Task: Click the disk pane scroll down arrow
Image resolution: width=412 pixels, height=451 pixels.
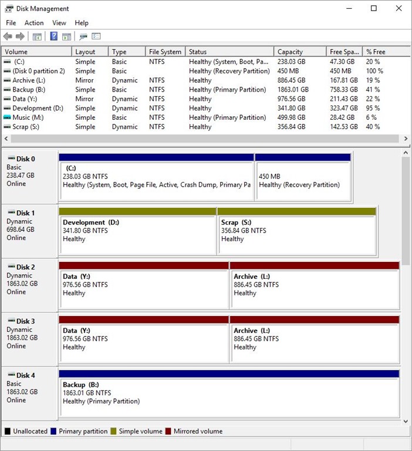Action: (406, 422)
